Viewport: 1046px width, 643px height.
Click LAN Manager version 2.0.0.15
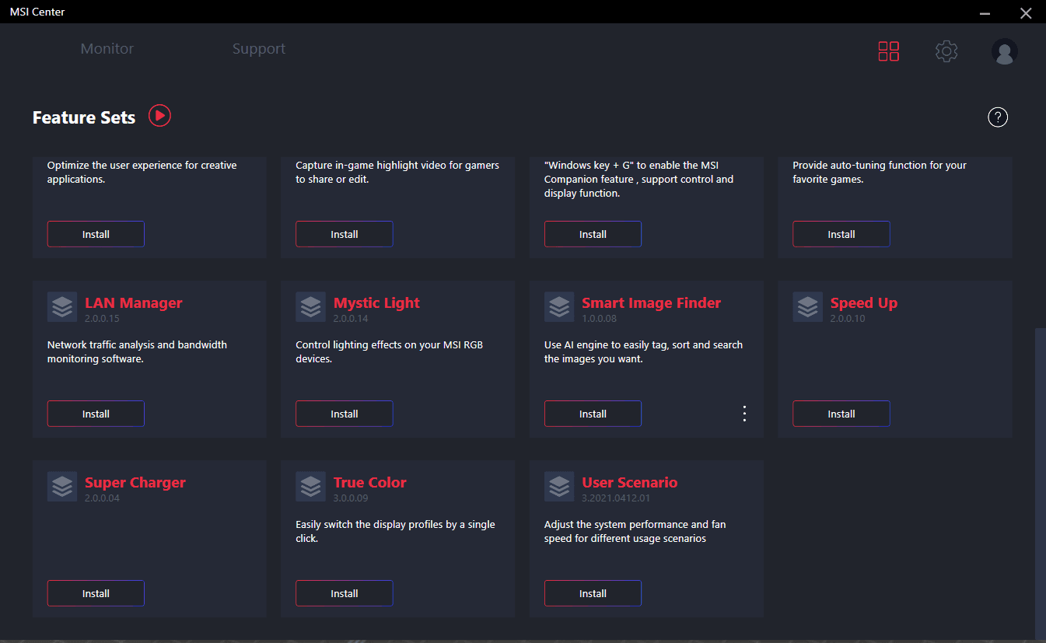pos(102,319)
